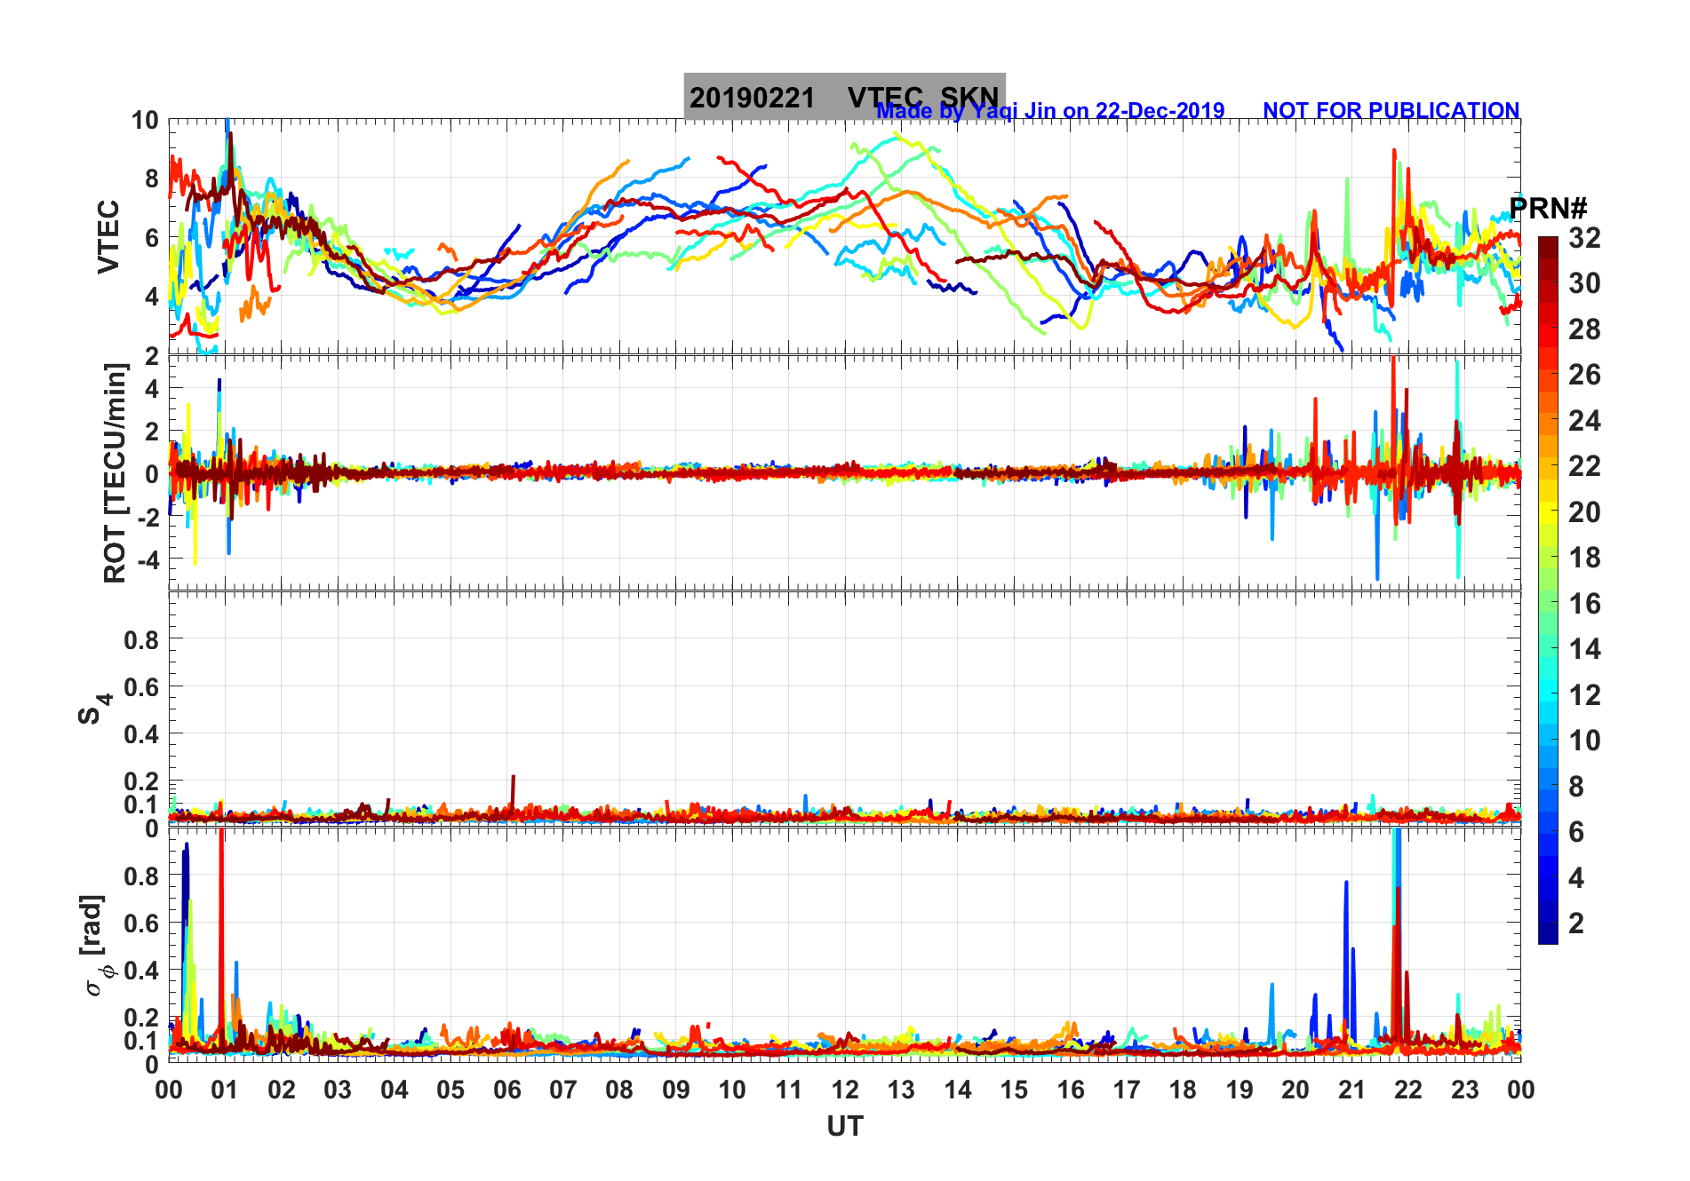Click the S4 axis label
The width and height of the screenshot is (1690, 1181).
[x=94, y=709]
